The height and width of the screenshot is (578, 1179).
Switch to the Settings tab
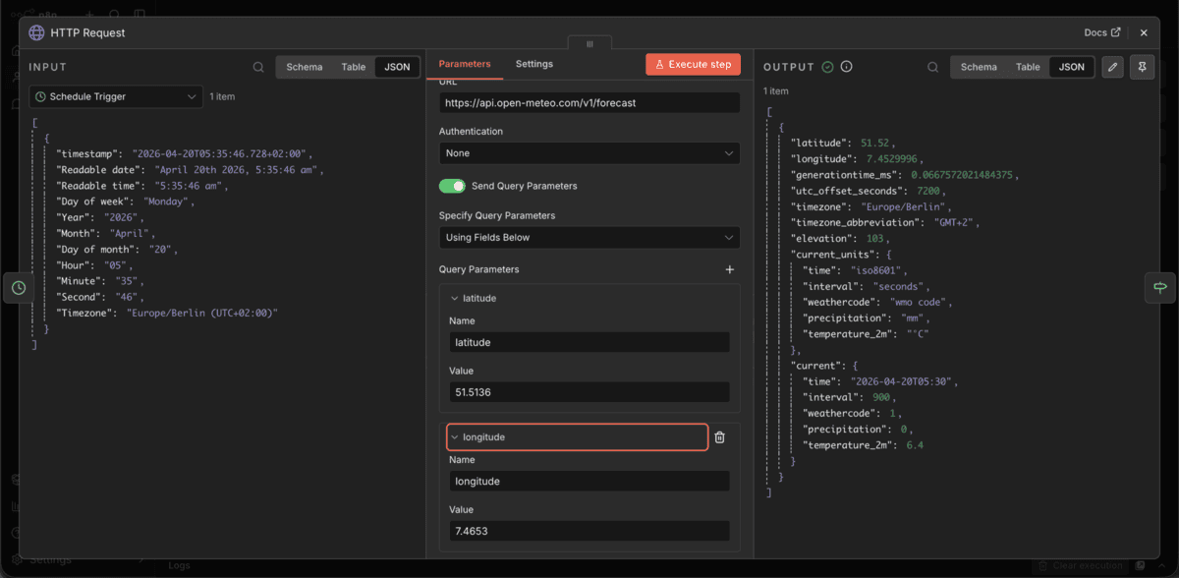click(x=533, y=62)
